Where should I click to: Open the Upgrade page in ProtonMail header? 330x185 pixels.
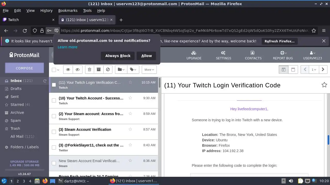tap(194, 55)
